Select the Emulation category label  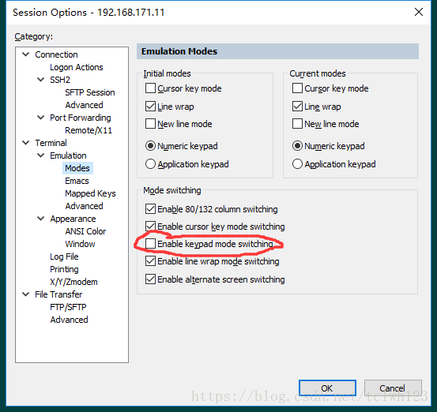pos(68,155)
